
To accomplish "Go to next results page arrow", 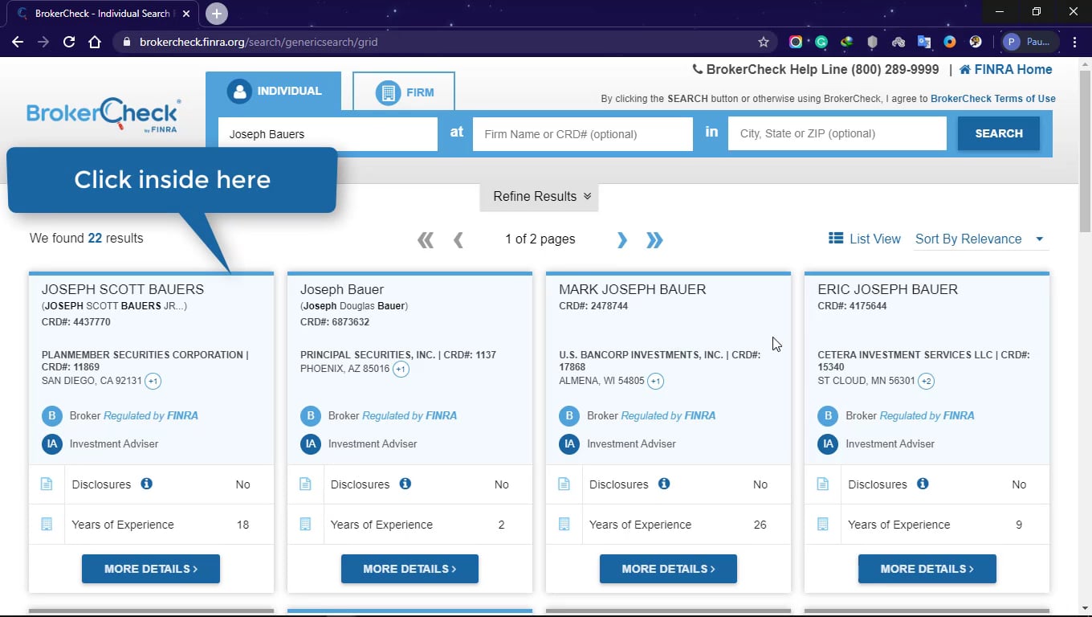I will (621, 239).
